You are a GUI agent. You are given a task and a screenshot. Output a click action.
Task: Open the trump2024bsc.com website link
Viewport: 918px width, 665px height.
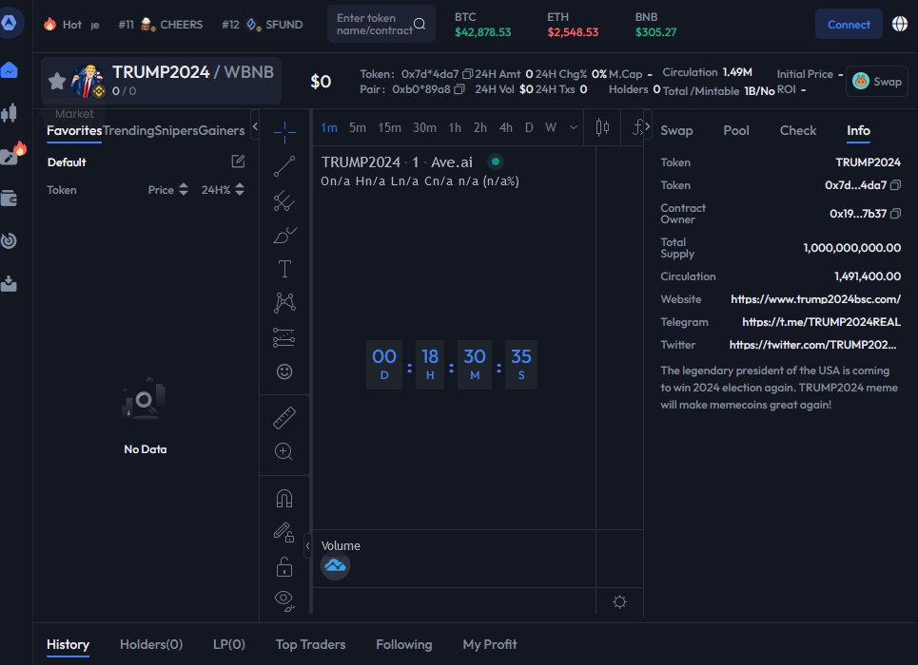(x=815, y=299)
